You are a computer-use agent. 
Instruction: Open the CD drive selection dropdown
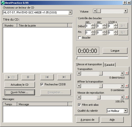(70, 12)
